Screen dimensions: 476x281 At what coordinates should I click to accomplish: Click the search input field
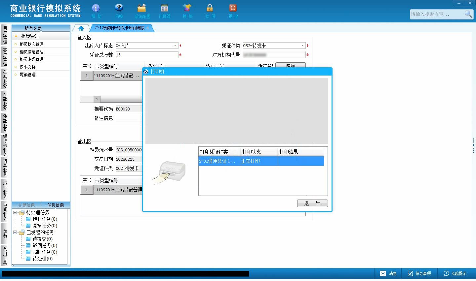click(436, 14)
